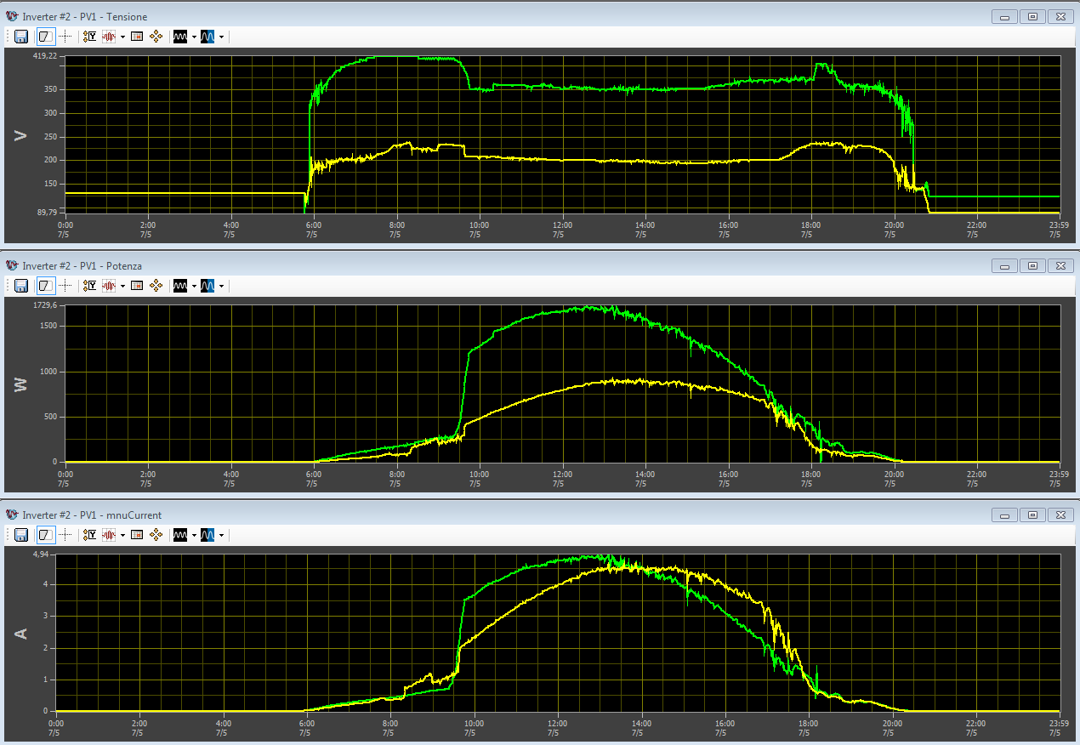This screenshot has height=745, width=1080.
Task: Save the mnuCurrent chart with floppy icon
Action: [x=21, y=535]
